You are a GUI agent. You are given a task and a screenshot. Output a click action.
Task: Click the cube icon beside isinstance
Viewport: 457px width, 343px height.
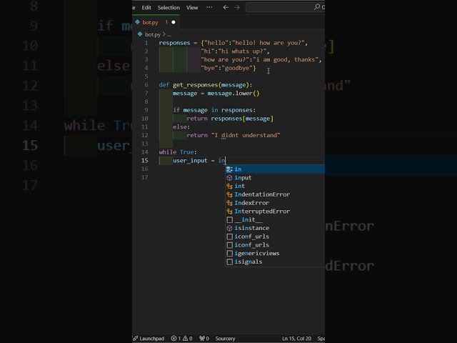pyautogui.click(x=229, y=228)
